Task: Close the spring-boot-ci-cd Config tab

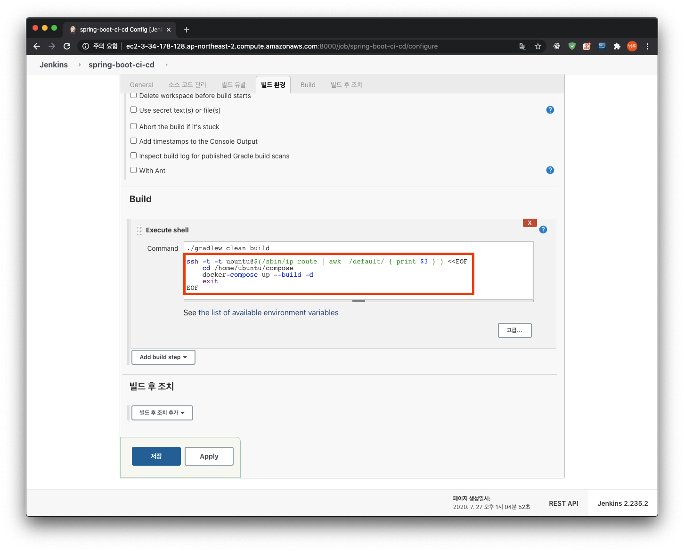Action: [x=169, y=30]
